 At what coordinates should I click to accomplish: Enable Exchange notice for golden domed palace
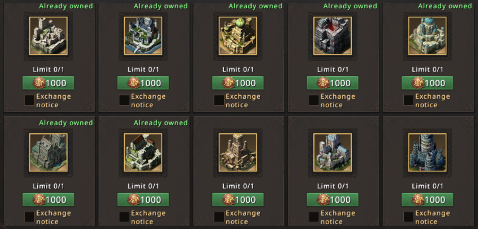(219, 100)
